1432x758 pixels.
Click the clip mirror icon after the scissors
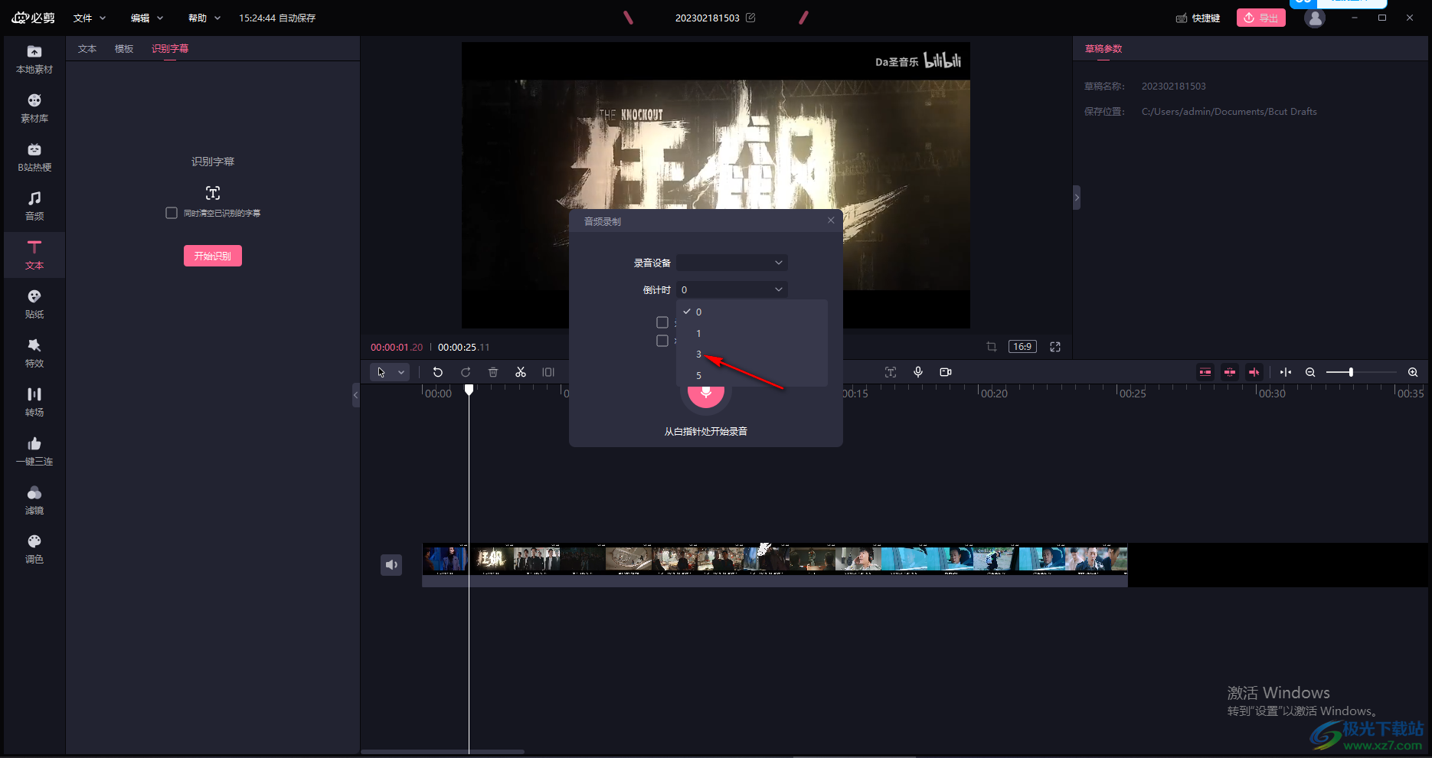(548, 372)
